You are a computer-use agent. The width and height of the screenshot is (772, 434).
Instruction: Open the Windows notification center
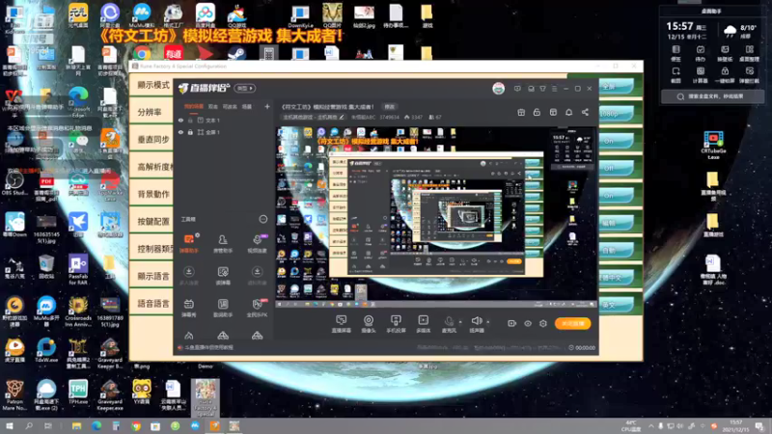[759, 426]
